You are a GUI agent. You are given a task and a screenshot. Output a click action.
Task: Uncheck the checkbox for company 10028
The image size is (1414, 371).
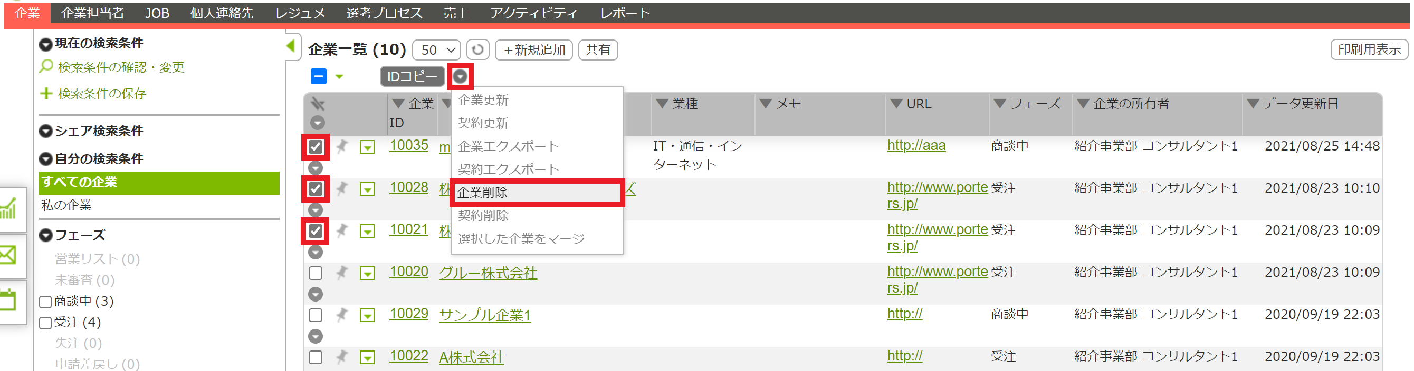315,189
